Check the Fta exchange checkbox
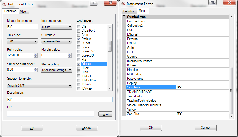This screenshot has height=137, width=238. tap(79, 60)
